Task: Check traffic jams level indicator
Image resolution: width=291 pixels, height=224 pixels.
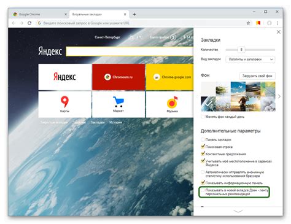Action: coord(163,37)
